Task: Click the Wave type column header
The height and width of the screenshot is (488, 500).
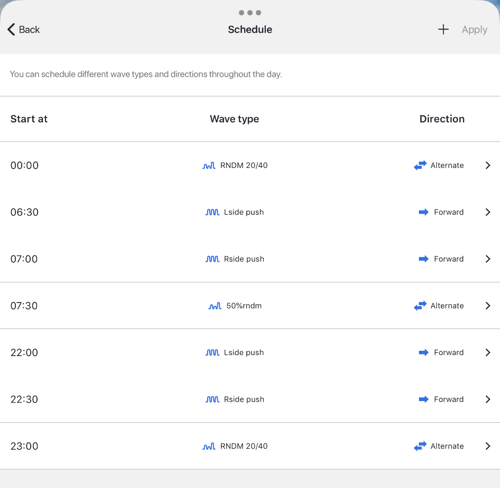Action: point(234,119)
